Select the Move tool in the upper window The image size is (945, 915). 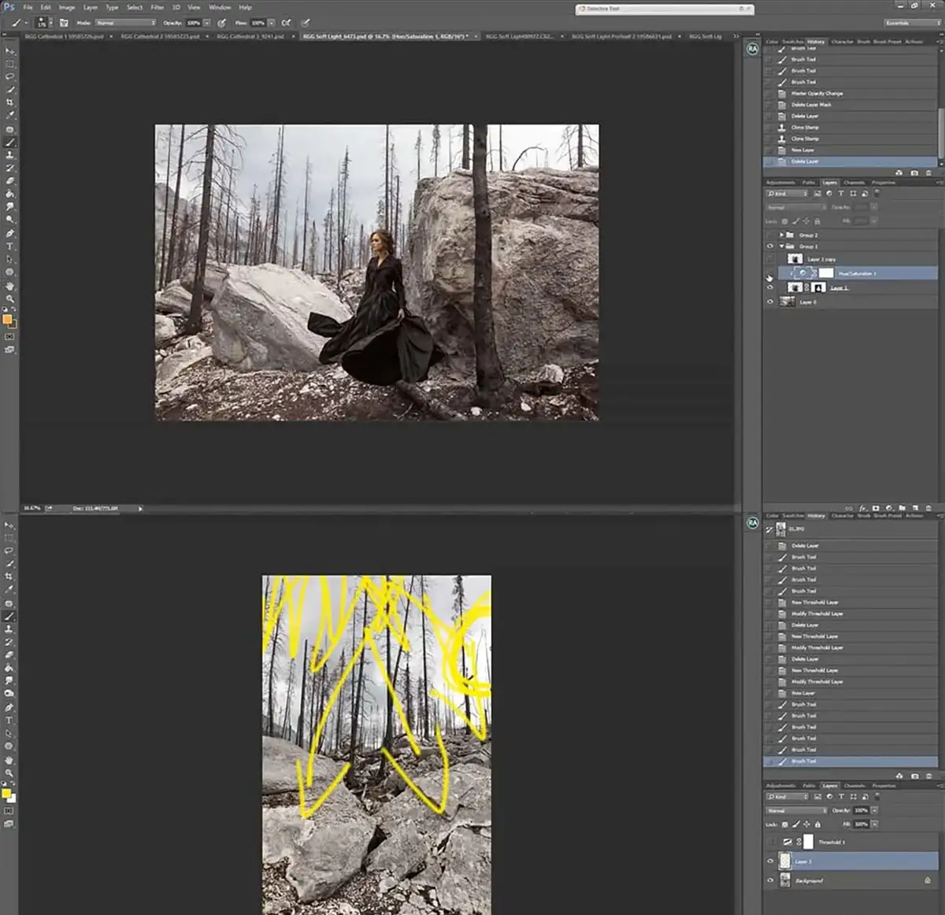pyautogui.click(x=10, y=51)
